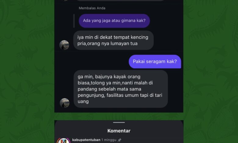238x143 pixels.
Task: Tap the drag handle above Komentar
Action: [119, 122]
